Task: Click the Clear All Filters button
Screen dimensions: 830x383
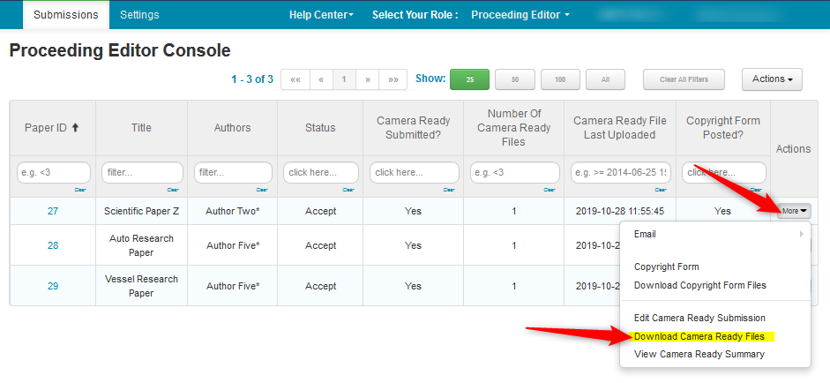Action: point(684,79)
